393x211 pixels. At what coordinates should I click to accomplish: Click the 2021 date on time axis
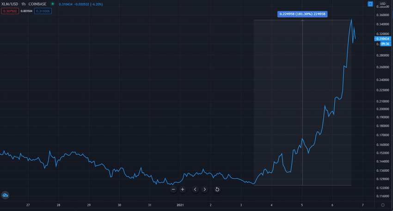[x=180, y=205]
